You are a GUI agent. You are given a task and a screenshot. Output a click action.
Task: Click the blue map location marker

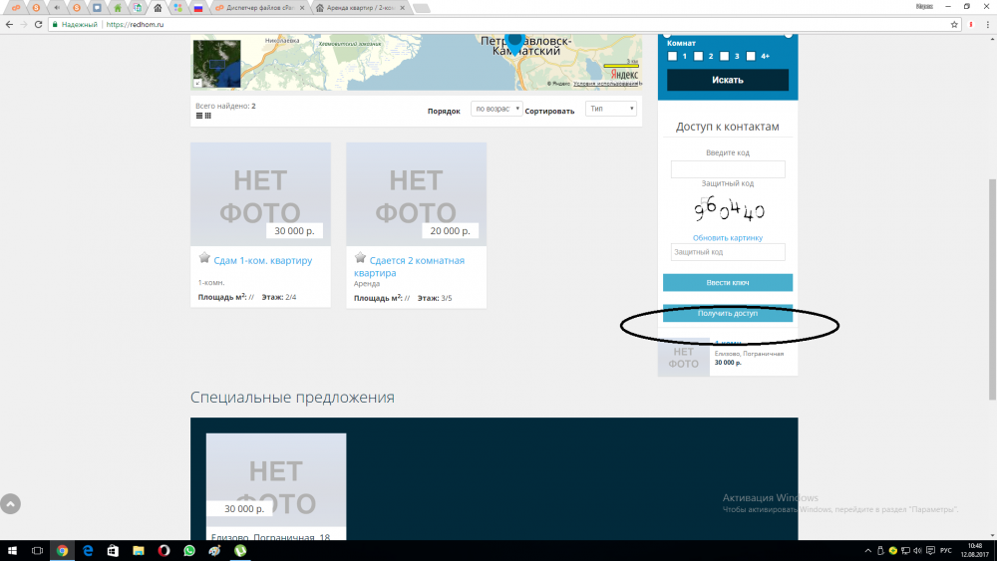tap(514, 41)
